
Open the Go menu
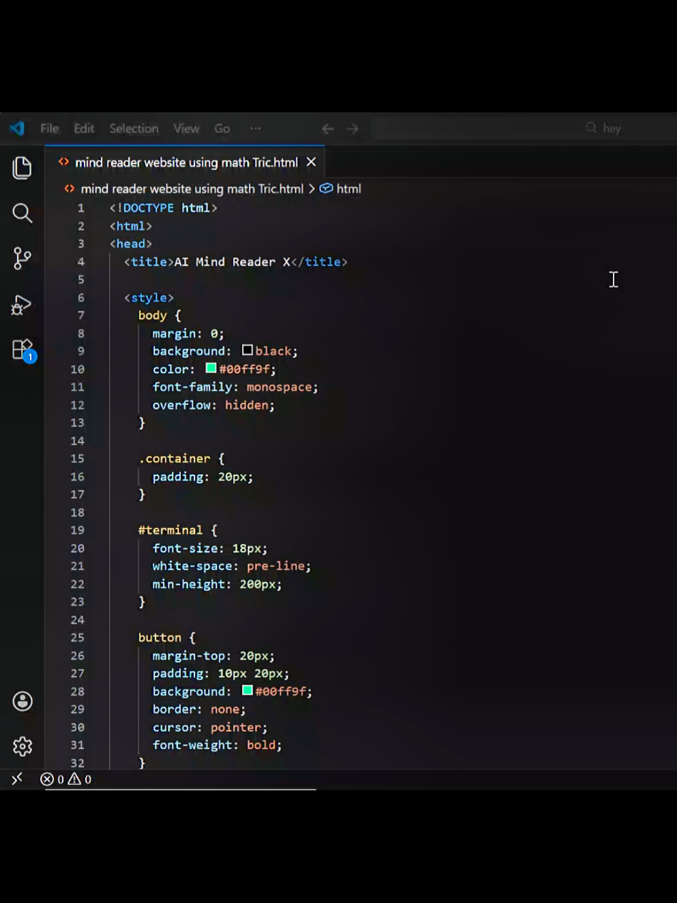[222, 128]
